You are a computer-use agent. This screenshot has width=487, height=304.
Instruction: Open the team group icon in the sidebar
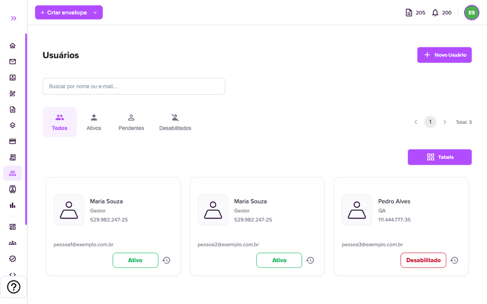pyautogui.click(x=12, y=243)
